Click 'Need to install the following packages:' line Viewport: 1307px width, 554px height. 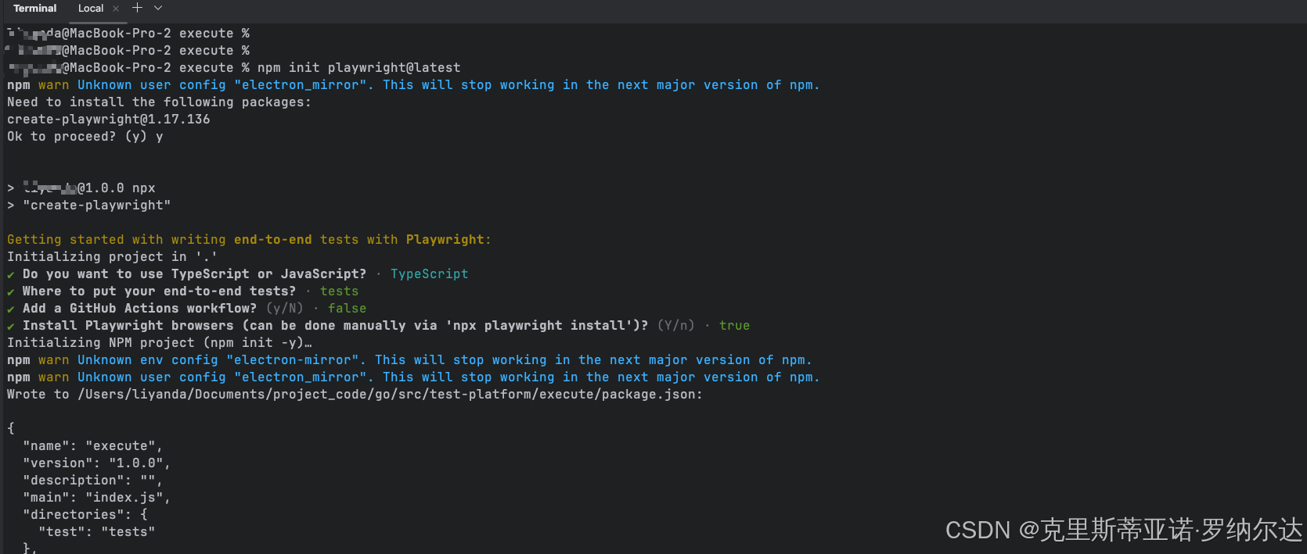pos(159,102)
